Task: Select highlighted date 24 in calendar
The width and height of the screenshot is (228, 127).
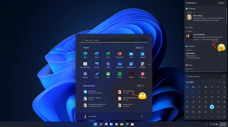Action: point(212,107)
